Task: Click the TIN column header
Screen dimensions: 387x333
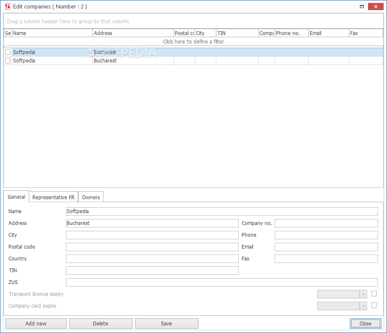Action: coord(237,33)
